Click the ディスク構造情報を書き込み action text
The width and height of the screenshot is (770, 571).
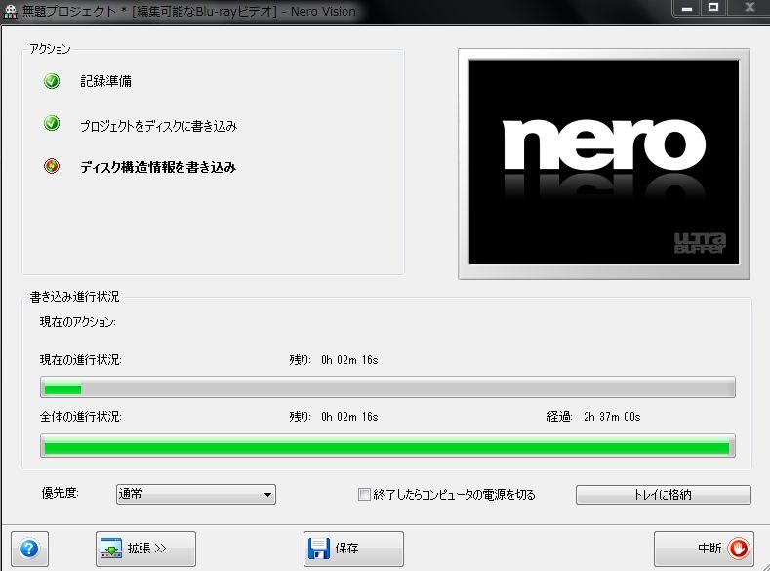(x=158, y=168)
